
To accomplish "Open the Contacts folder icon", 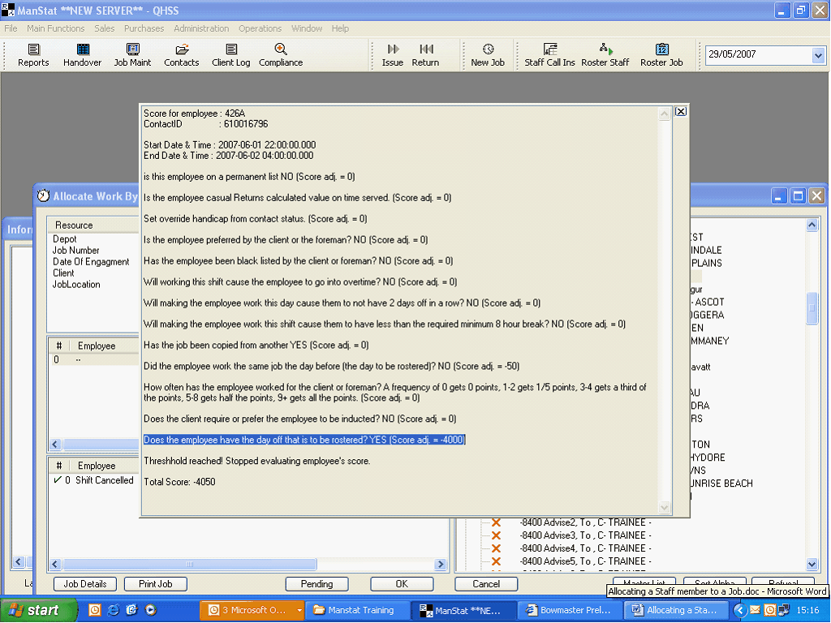I will (181, 55).
